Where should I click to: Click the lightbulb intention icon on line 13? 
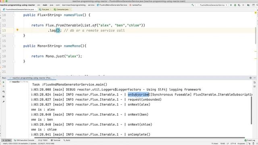(17, 30)
